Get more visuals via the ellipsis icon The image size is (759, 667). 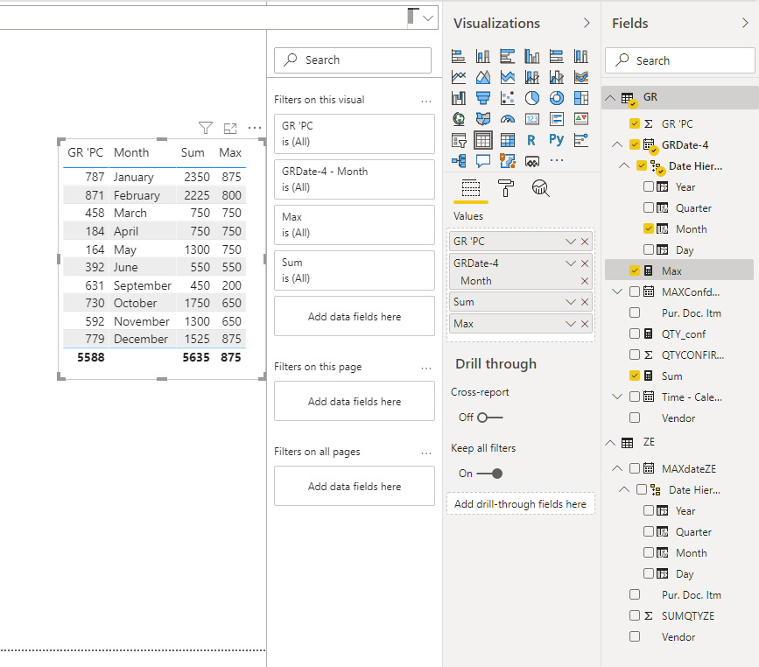coord(557,160)
